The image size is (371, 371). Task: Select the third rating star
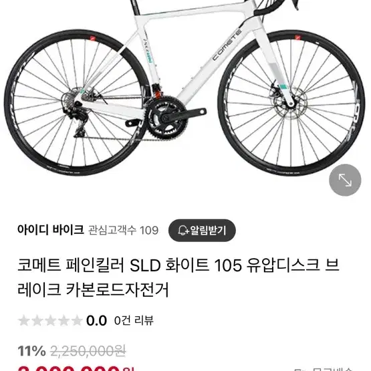pyautogui.click(x=50, y=321)
